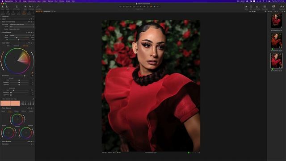Open the Adjustments menu
This screenshot has width=286, height=161.
point(32,1)
